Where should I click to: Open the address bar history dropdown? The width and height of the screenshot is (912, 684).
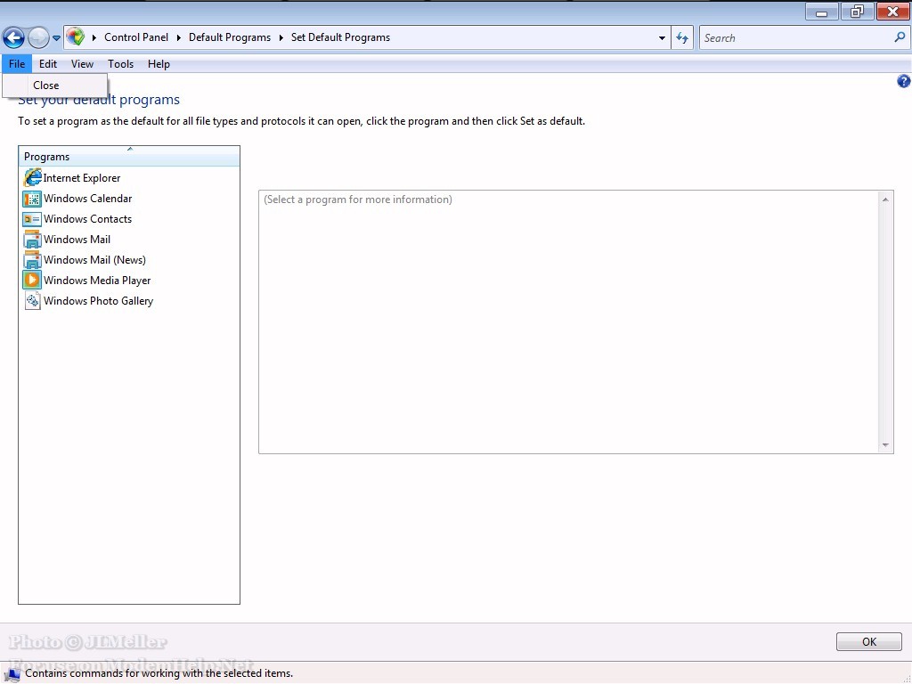(662, 37)
